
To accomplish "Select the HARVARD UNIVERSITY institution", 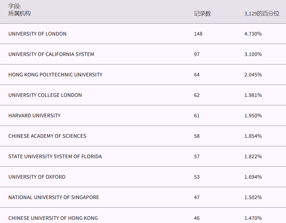I will pyautogui.click(x=34, y=116).
